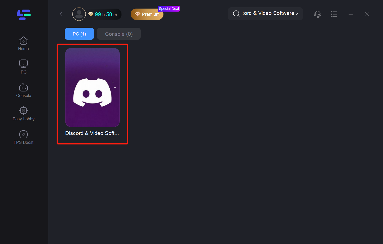Select the Discord game card thumbnail

(x=92, y=87)
